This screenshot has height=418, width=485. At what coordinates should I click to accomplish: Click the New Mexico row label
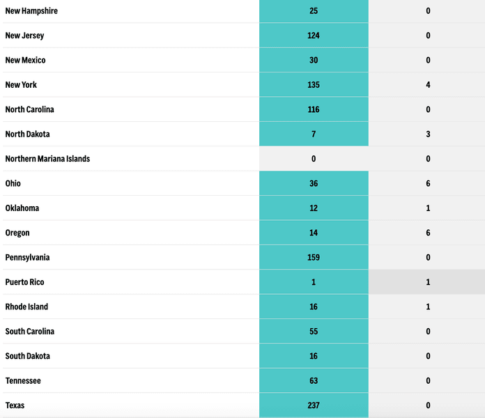[25, 61]
